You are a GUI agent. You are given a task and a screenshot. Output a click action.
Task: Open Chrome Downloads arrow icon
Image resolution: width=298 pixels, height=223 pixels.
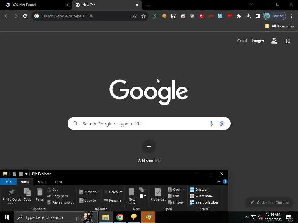pos(248,16)
